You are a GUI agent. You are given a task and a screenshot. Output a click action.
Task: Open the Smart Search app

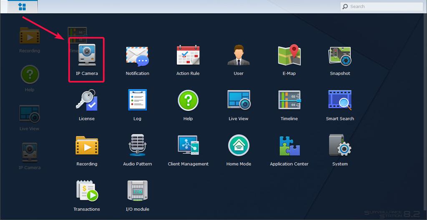[x=340, y=100]
